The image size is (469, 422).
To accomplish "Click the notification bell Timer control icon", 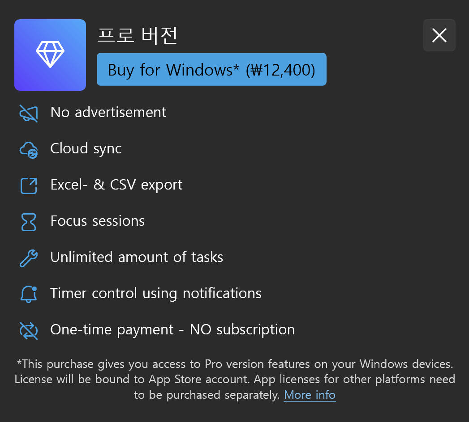I will 28,294.
